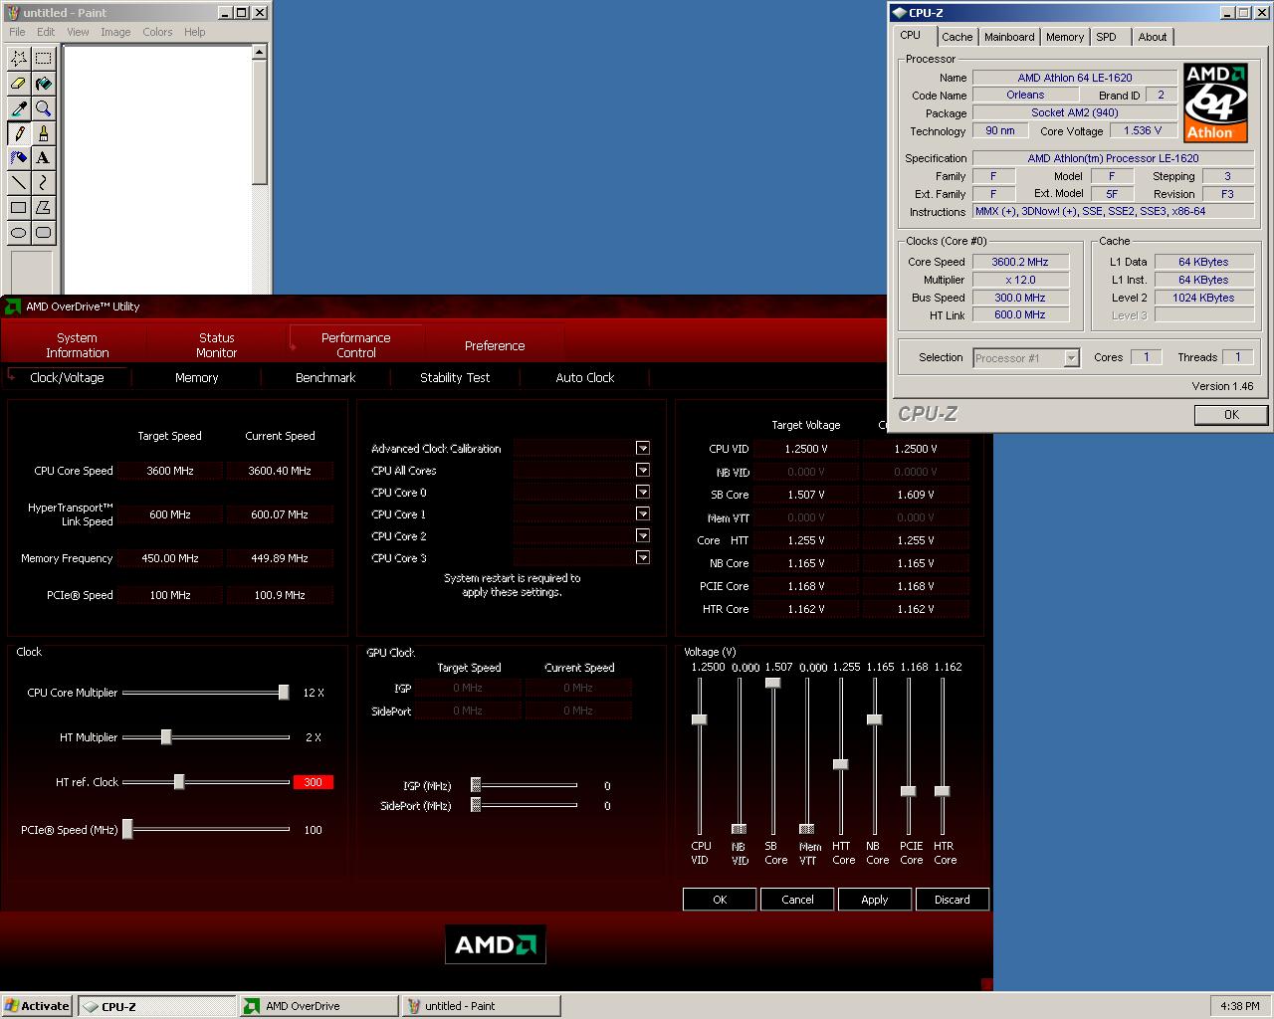Open the View menu in Paint
Screen dimensions: 1274x1019
click(x=78, y=32)
